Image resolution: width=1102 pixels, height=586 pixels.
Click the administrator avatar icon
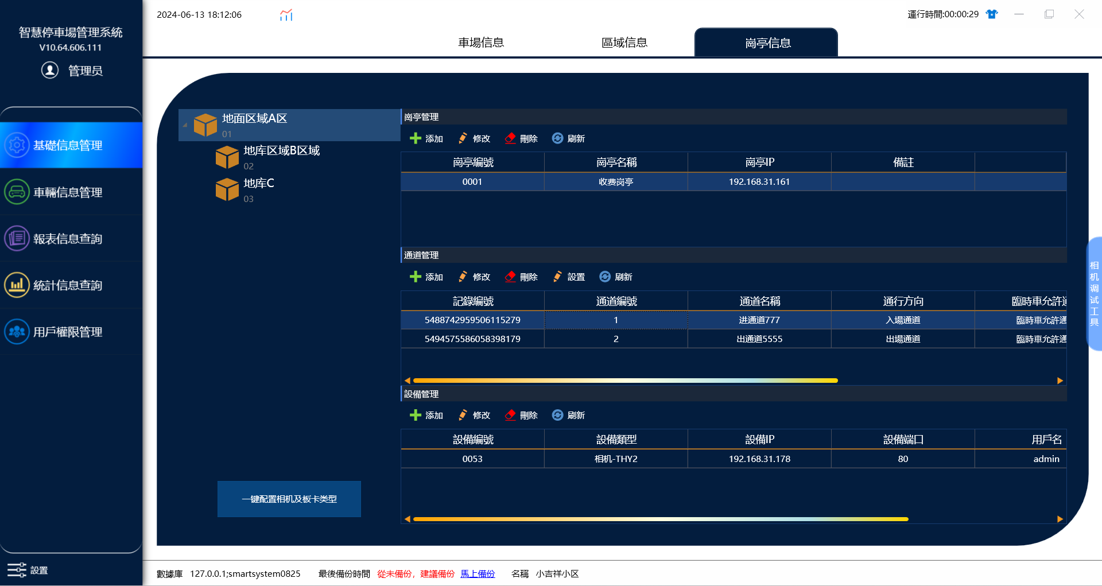tap(50, 70)
